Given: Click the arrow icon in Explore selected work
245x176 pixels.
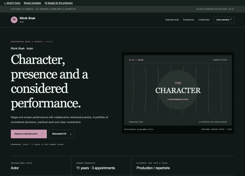Looking at the screenshot, I should 42,134.
